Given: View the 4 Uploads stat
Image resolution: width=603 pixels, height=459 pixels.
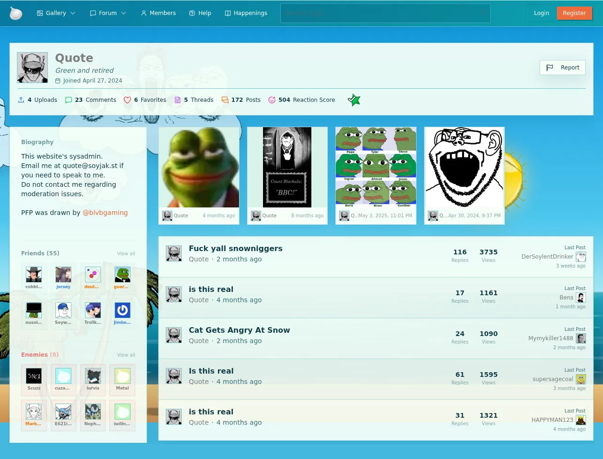Looking at the screenshot, I should 38,100.
